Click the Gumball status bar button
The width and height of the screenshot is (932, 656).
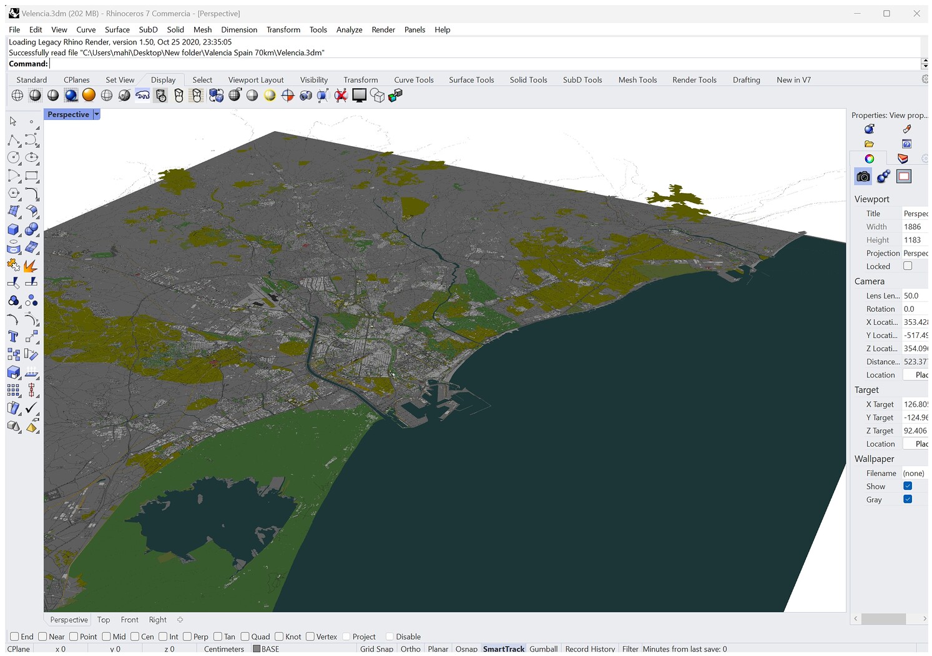coord(543,649)
